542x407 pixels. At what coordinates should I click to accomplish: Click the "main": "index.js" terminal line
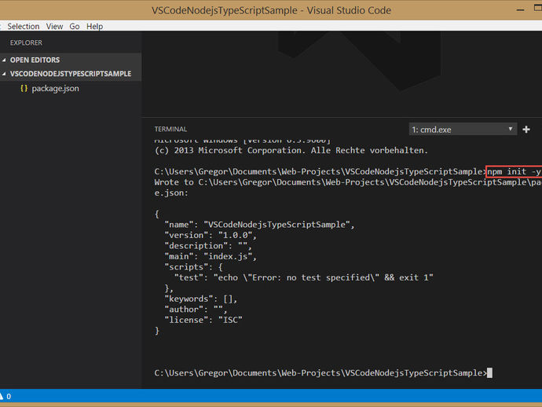[x=211, y=256]
